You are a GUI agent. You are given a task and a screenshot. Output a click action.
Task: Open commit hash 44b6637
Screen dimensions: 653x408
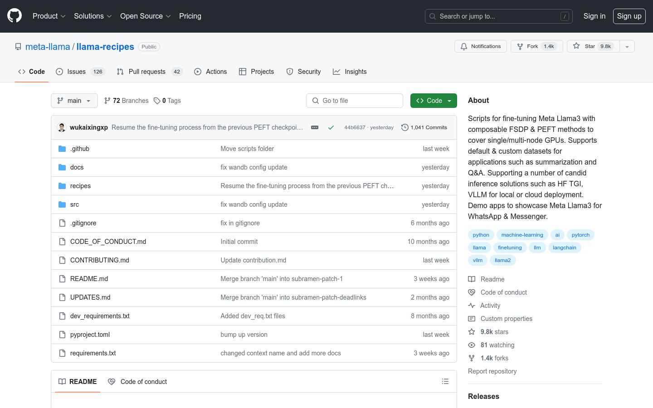point(355,127)
